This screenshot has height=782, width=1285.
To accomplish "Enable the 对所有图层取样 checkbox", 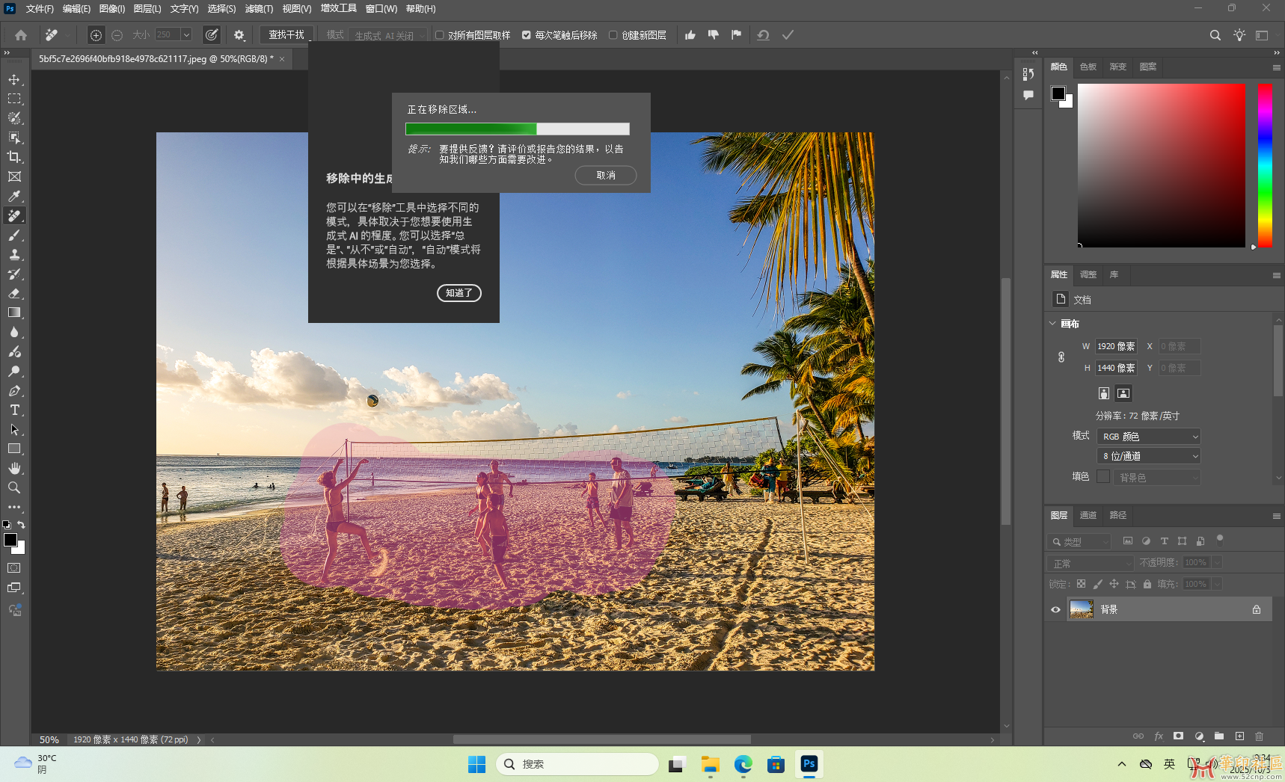I will click(x=441, y=35).
